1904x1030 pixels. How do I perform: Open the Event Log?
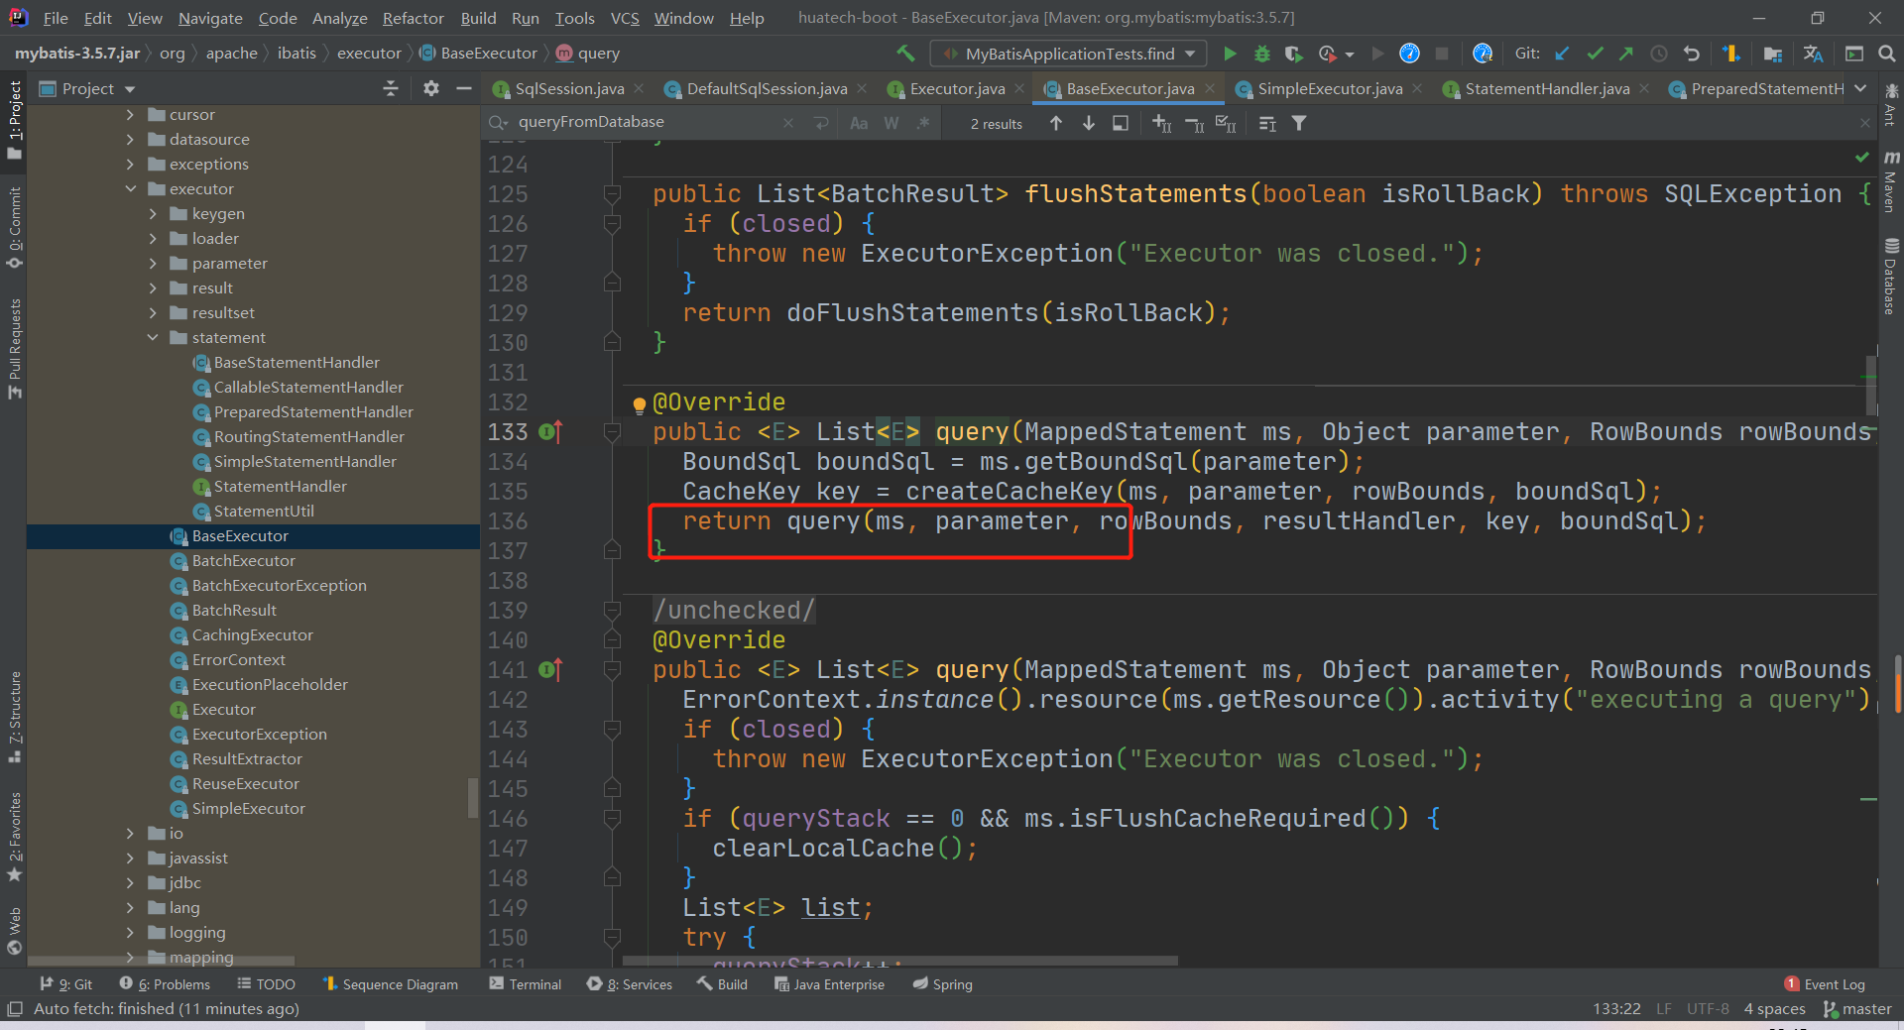1825,984
